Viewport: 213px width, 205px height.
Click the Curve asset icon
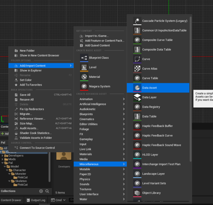137,59
